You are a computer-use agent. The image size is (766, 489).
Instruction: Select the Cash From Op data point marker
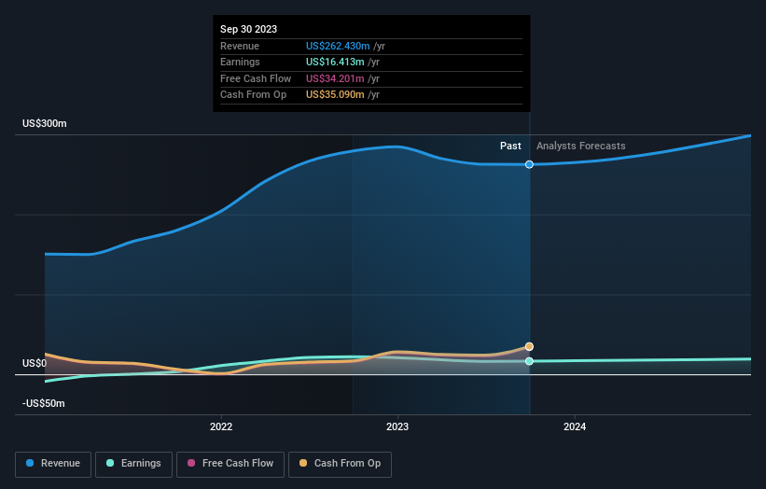pos(529,346)
